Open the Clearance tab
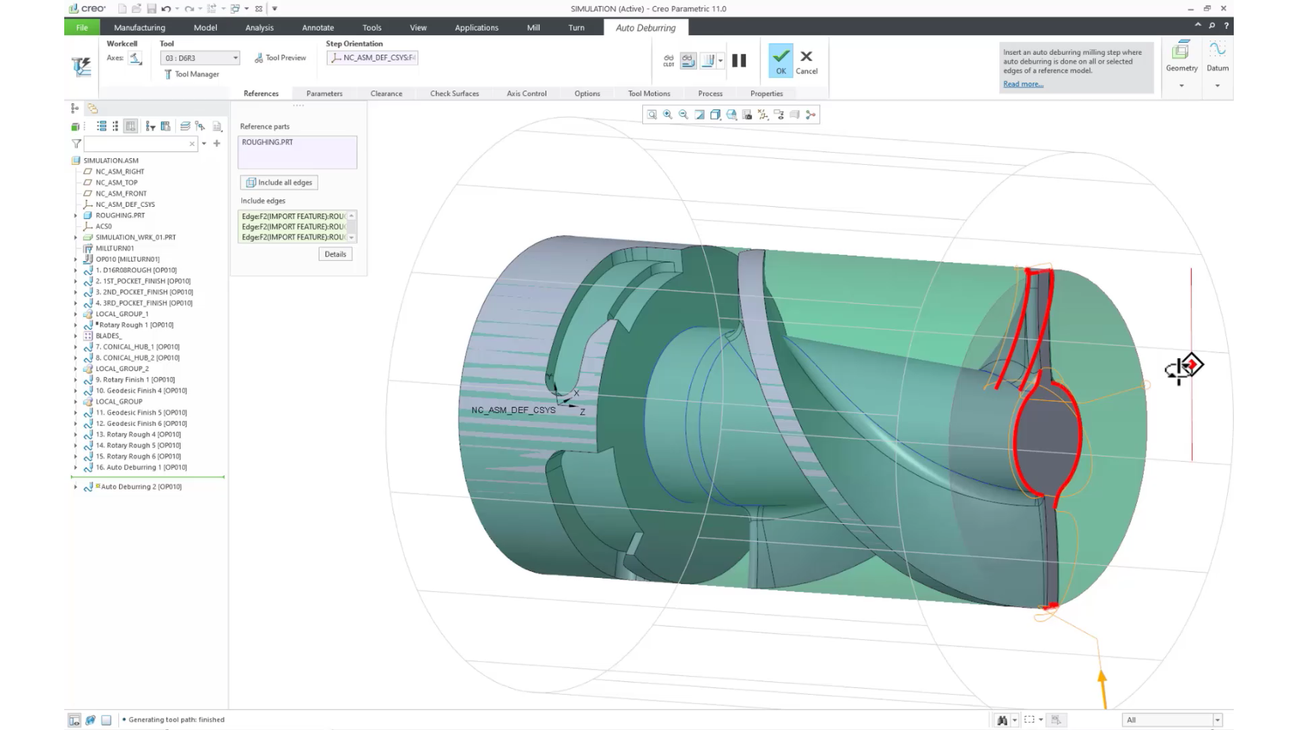This screenshot has height=730, width=1298. pyautogui.click(x=386, y=93)
